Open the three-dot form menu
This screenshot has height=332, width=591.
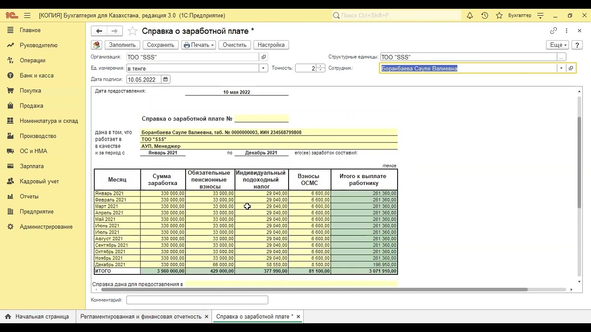click(x=567, y=31)
